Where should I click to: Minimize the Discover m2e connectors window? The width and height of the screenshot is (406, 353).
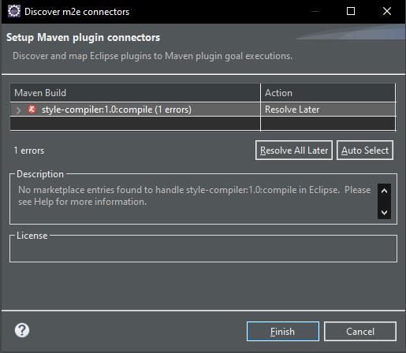315,11
